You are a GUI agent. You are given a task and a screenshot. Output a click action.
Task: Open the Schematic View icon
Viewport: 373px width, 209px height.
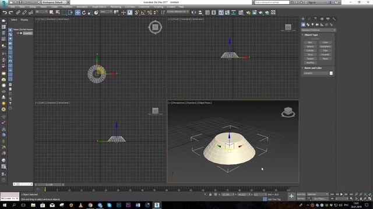point(233,12)
